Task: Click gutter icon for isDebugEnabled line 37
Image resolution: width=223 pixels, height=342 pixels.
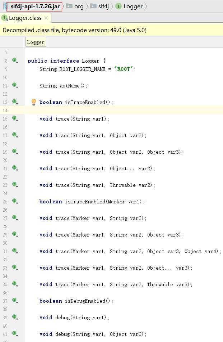Action: pos(15,300)
